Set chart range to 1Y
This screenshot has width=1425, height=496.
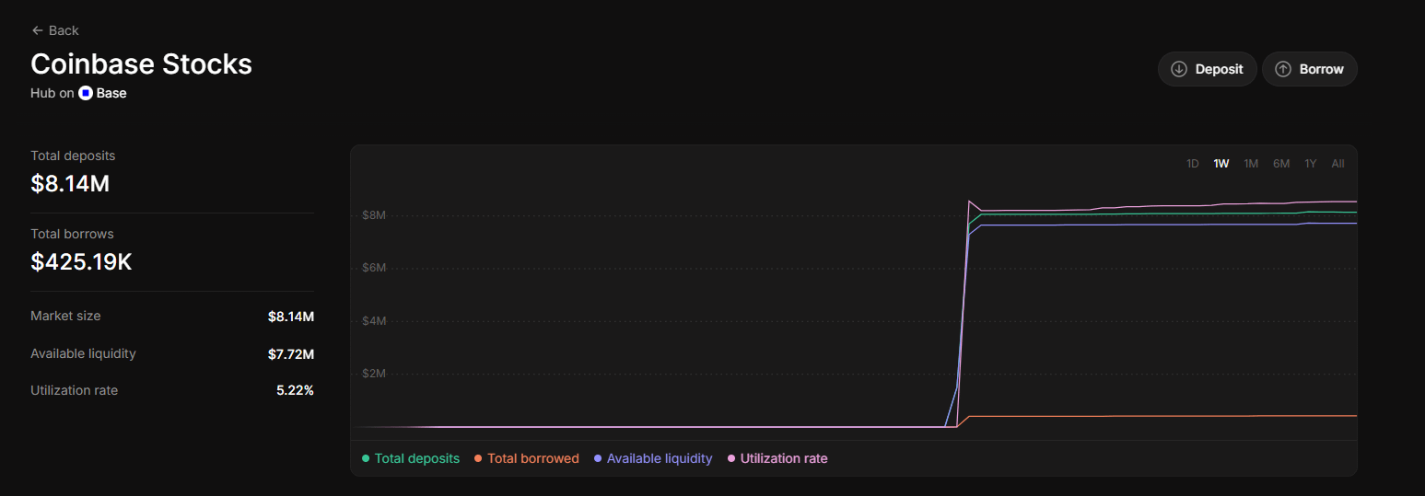pos(1311,164)
